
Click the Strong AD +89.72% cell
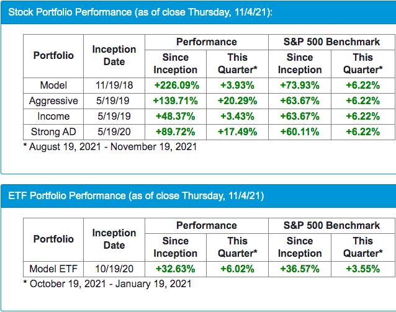[x=175, y=131]
